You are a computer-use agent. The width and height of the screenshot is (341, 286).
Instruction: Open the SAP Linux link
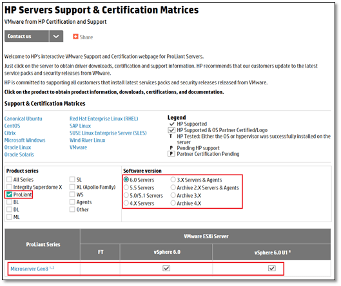click(80, 126)
